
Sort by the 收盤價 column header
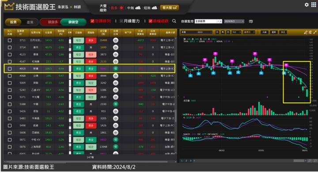coord(49,32)
